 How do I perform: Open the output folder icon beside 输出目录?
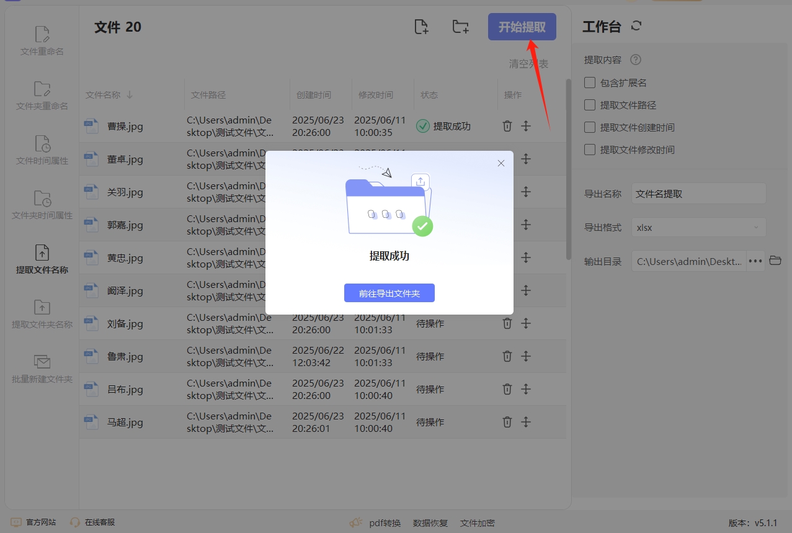click(775, 261)
